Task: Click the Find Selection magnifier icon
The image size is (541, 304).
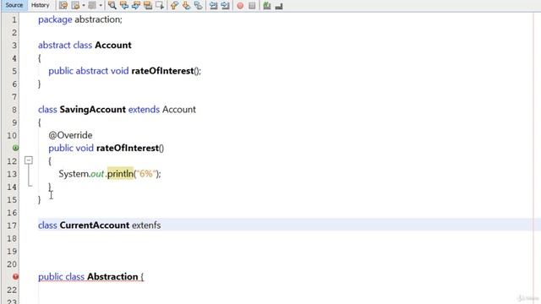Action: (x=112, y=6)
